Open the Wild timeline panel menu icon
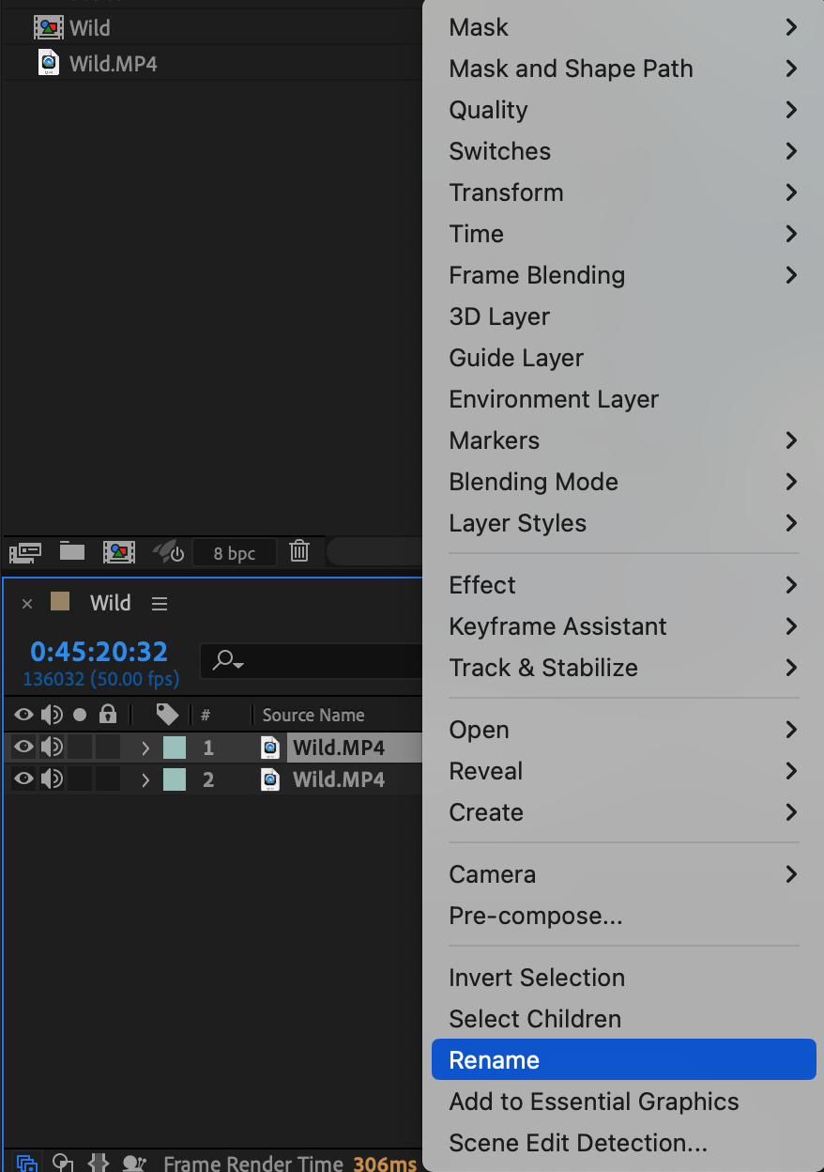Image resolution: width=824 pixels, height=1172 pixels. (x=160, y=604)
